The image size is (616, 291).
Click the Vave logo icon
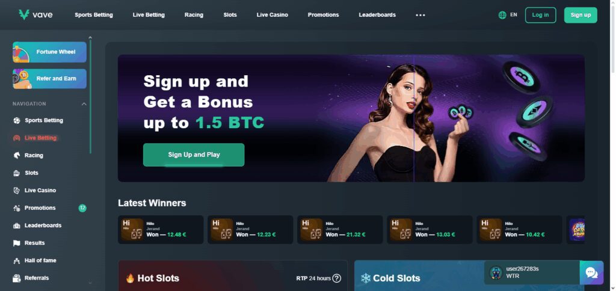click(x=24, y=15)
